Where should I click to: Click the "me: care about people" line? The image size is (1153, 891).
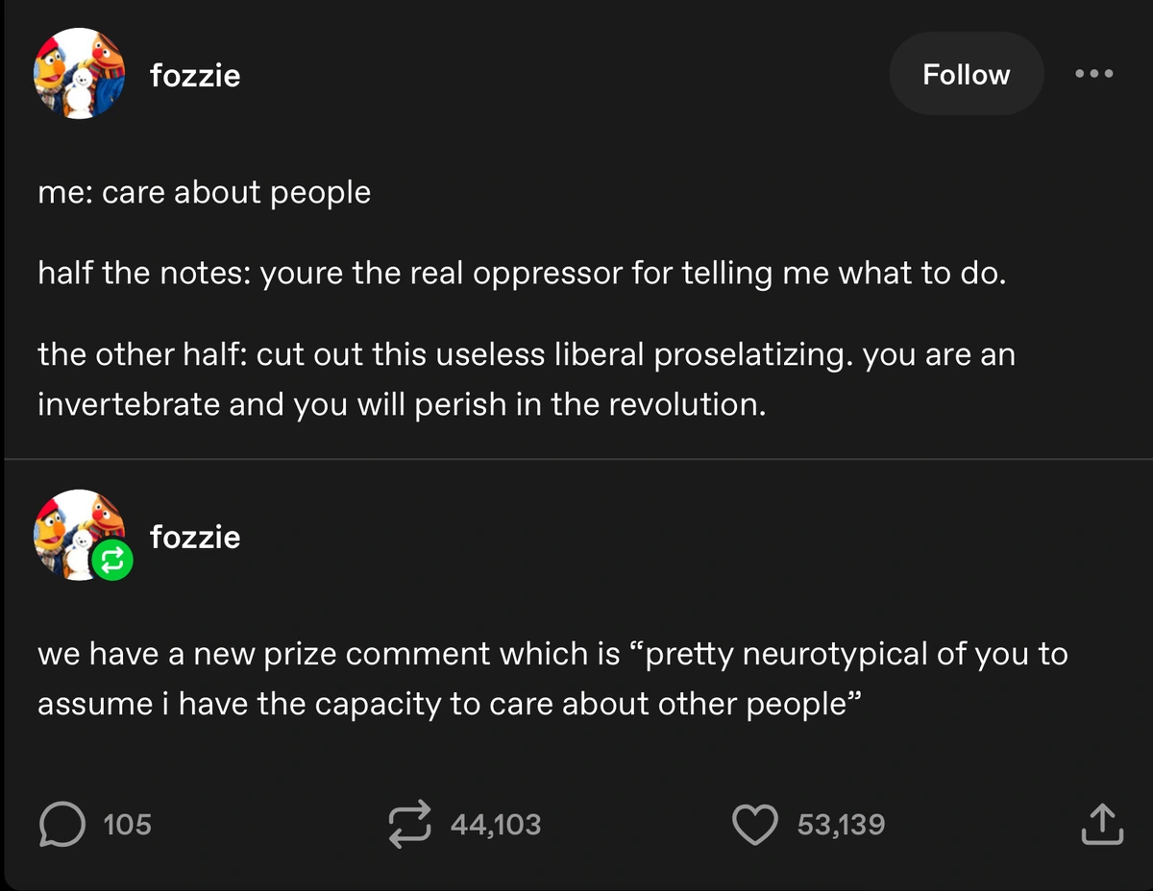(204, 192)
